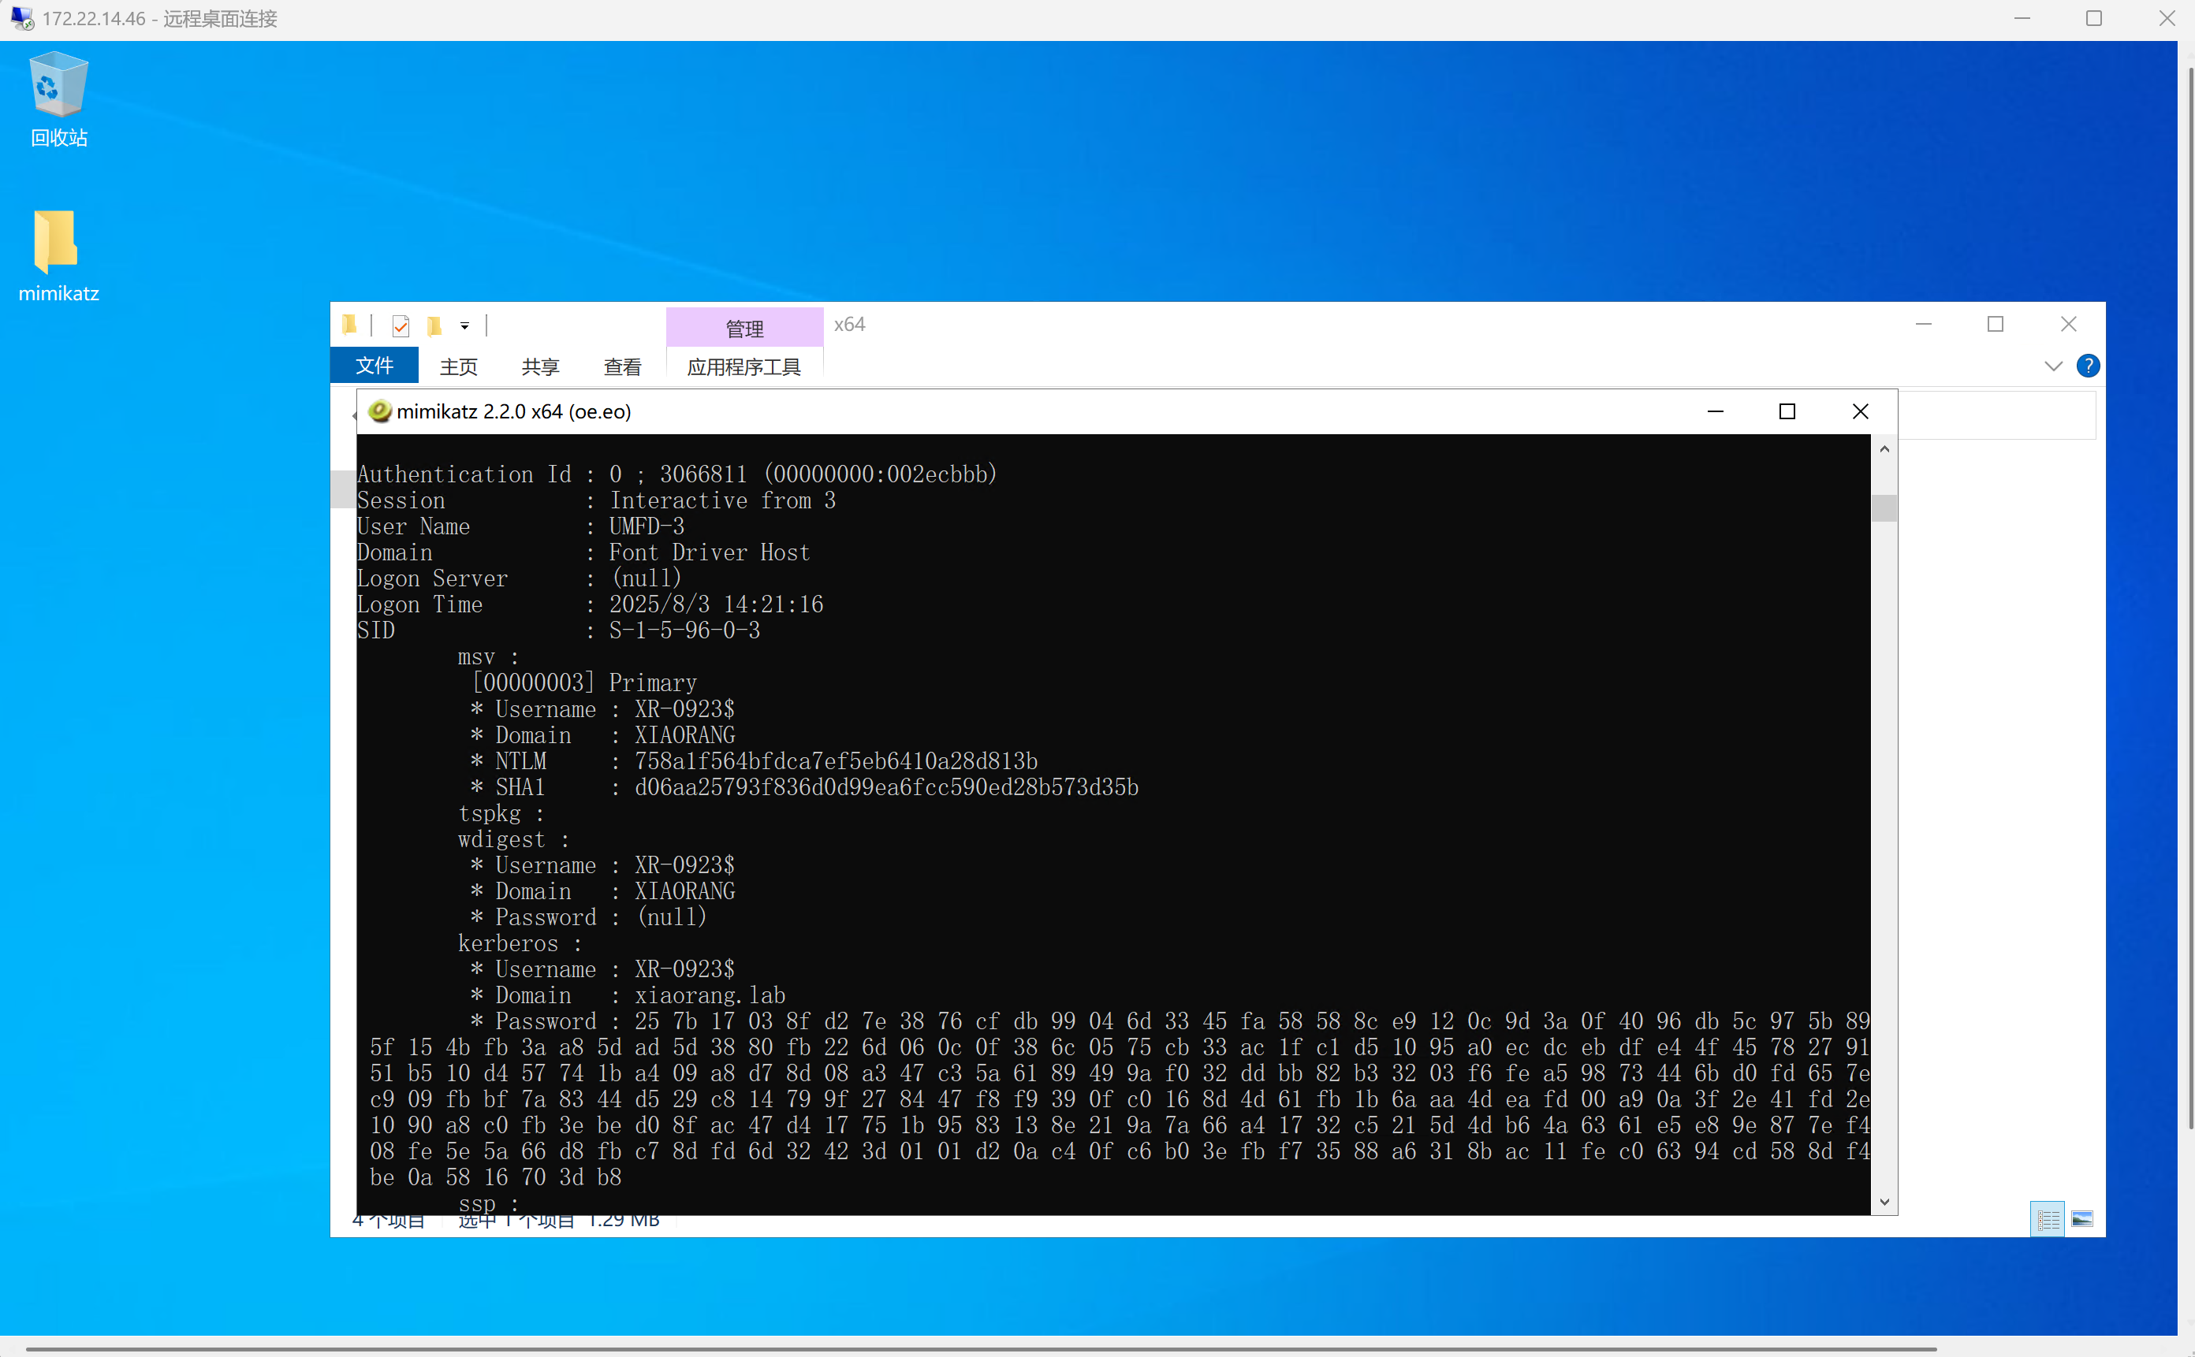
Task: Click the 172.22.14.46 remote desktop title text
Action: 160,18
